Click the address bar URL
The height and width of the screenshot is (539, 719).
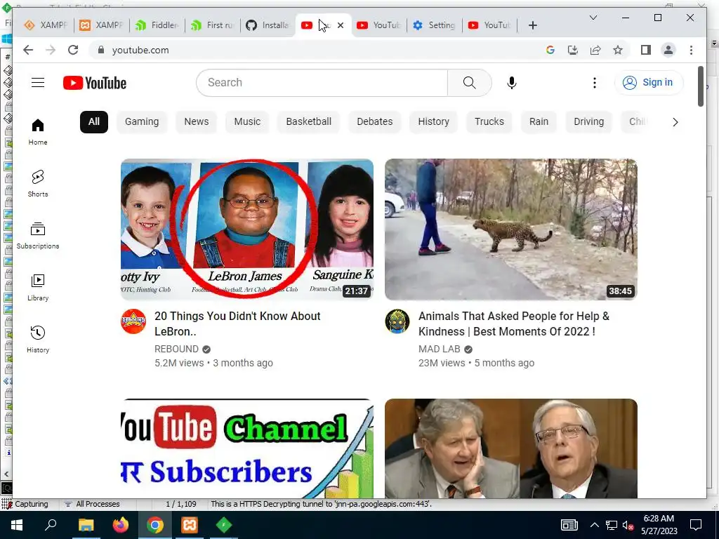[x=140, y=50]
